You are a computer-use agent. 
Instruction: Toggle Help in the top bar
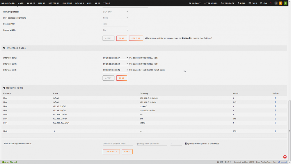pos(242,3)
